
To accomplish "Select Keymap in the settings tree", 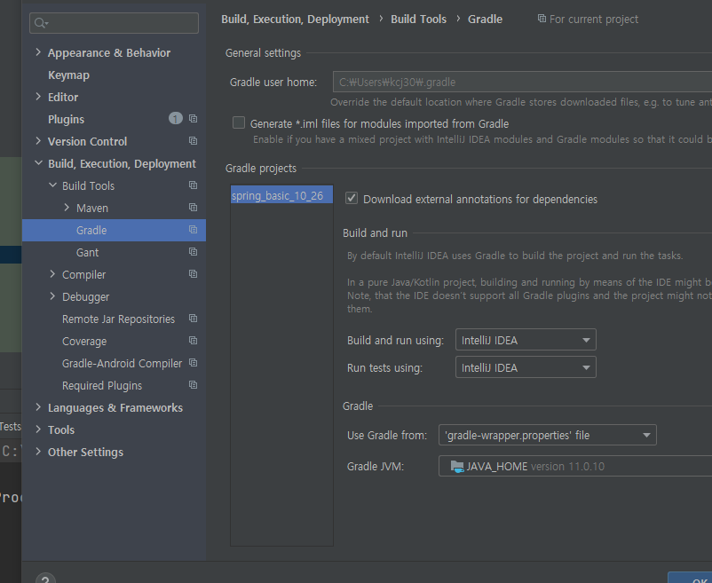I will coord(68,75).
